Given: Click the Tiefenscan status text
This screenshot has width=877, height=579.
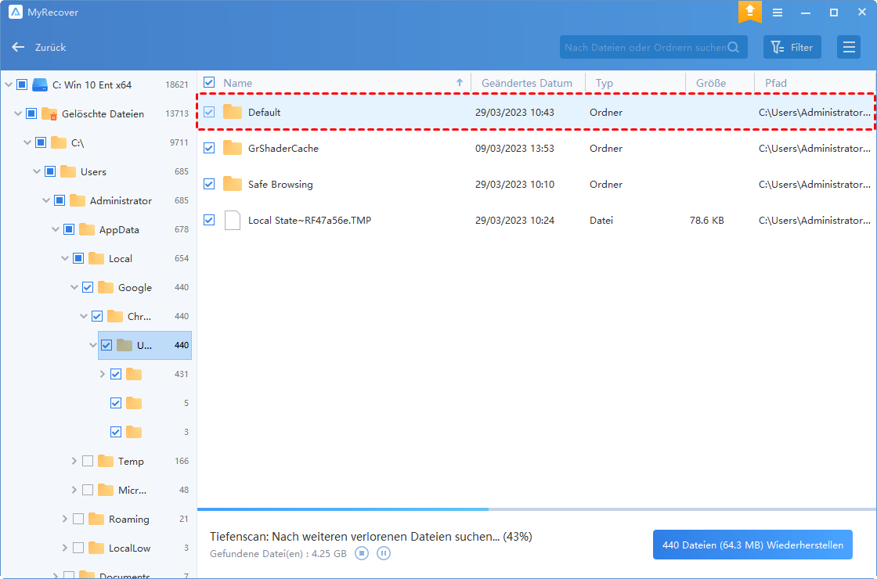Looking at the screenshot, I should coord(371,537).
